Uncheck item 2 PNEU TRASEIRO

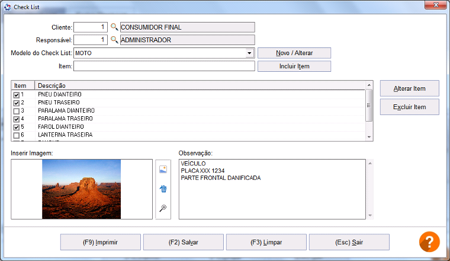17,103
